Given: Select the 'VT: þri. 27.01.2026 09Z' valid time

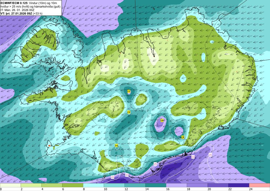Looking at the screenshot, I should coord(16,13).
